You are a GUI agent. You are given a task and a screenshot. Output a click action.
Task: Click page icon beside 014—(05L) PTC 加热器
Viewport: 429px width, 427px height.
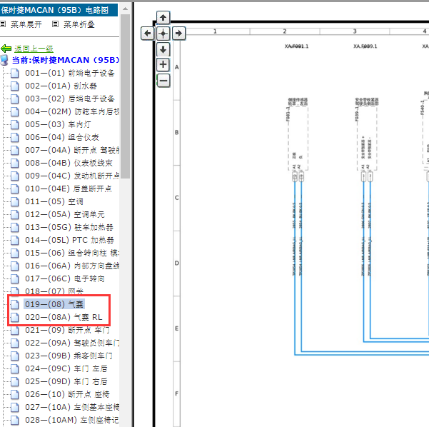(x=15, y=241)
